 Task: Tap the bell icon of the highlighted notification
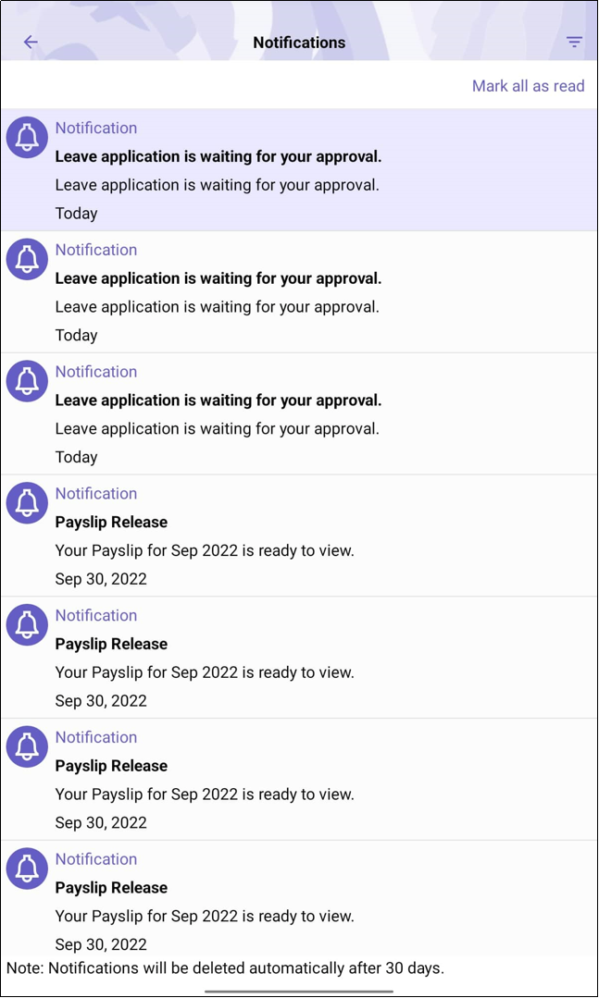pos(27,137)
